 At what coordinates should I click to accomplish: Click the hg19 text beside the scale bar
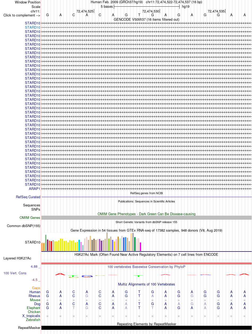(186, 6)
